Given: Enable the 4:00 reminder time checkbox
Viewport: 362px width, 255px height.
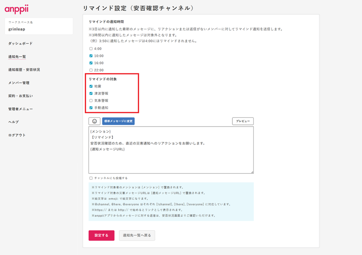Looking at the screenshot, I should click(91, 49).
